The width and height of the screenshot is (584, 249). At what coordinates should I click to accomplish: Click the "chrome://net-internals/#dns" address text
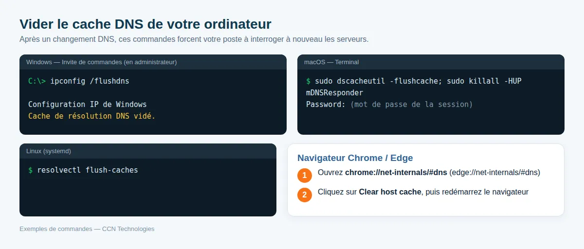pos(396,173)
